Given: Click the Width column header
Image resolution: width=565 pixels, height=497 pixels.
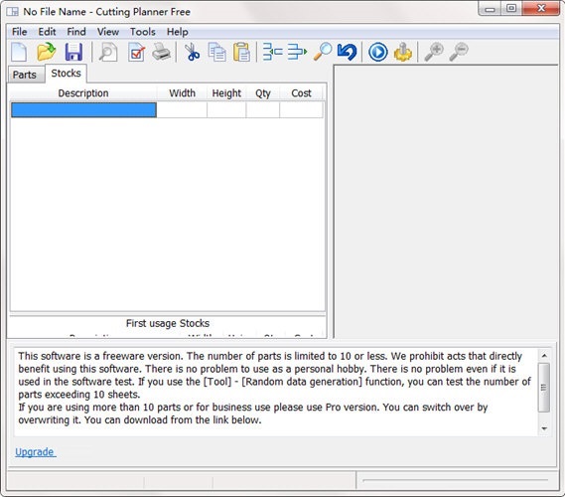Looking at the screenshot, I should pos(183,93).
